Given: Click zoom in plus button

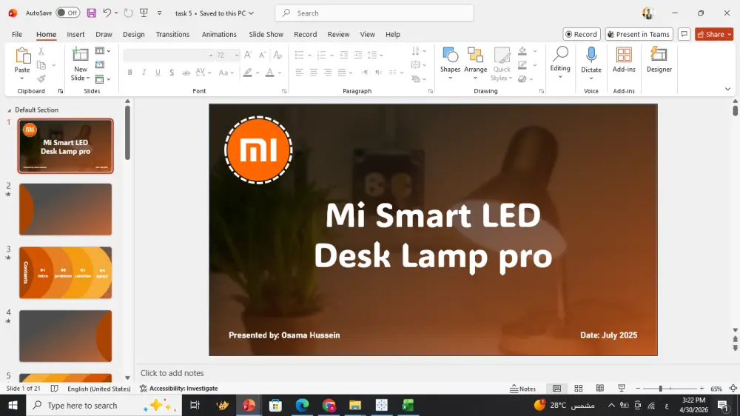Looking at the screenshot, I should tap(702, 388).
